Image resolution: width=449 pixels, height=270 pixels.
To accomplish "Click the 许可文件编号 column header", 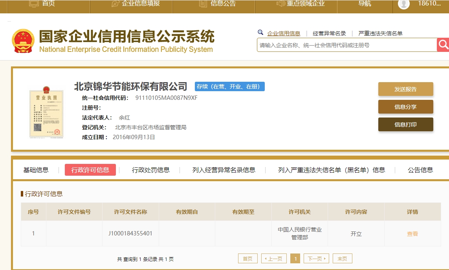I will [74, 212].
